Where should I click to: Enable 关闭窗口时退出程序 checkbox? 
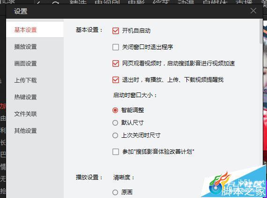tap(116, 47)
